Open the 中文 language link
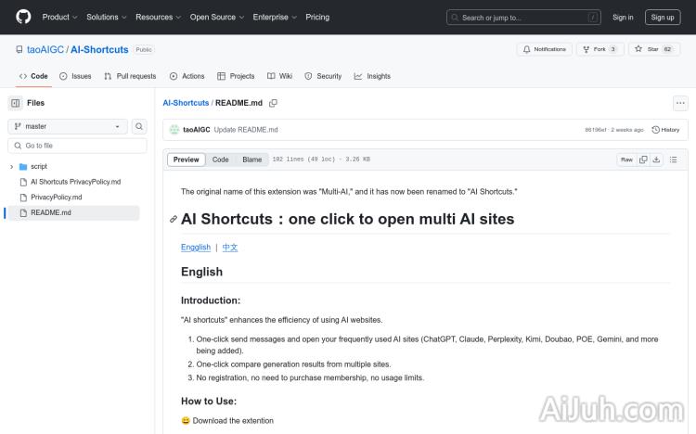 coord(230,248)
